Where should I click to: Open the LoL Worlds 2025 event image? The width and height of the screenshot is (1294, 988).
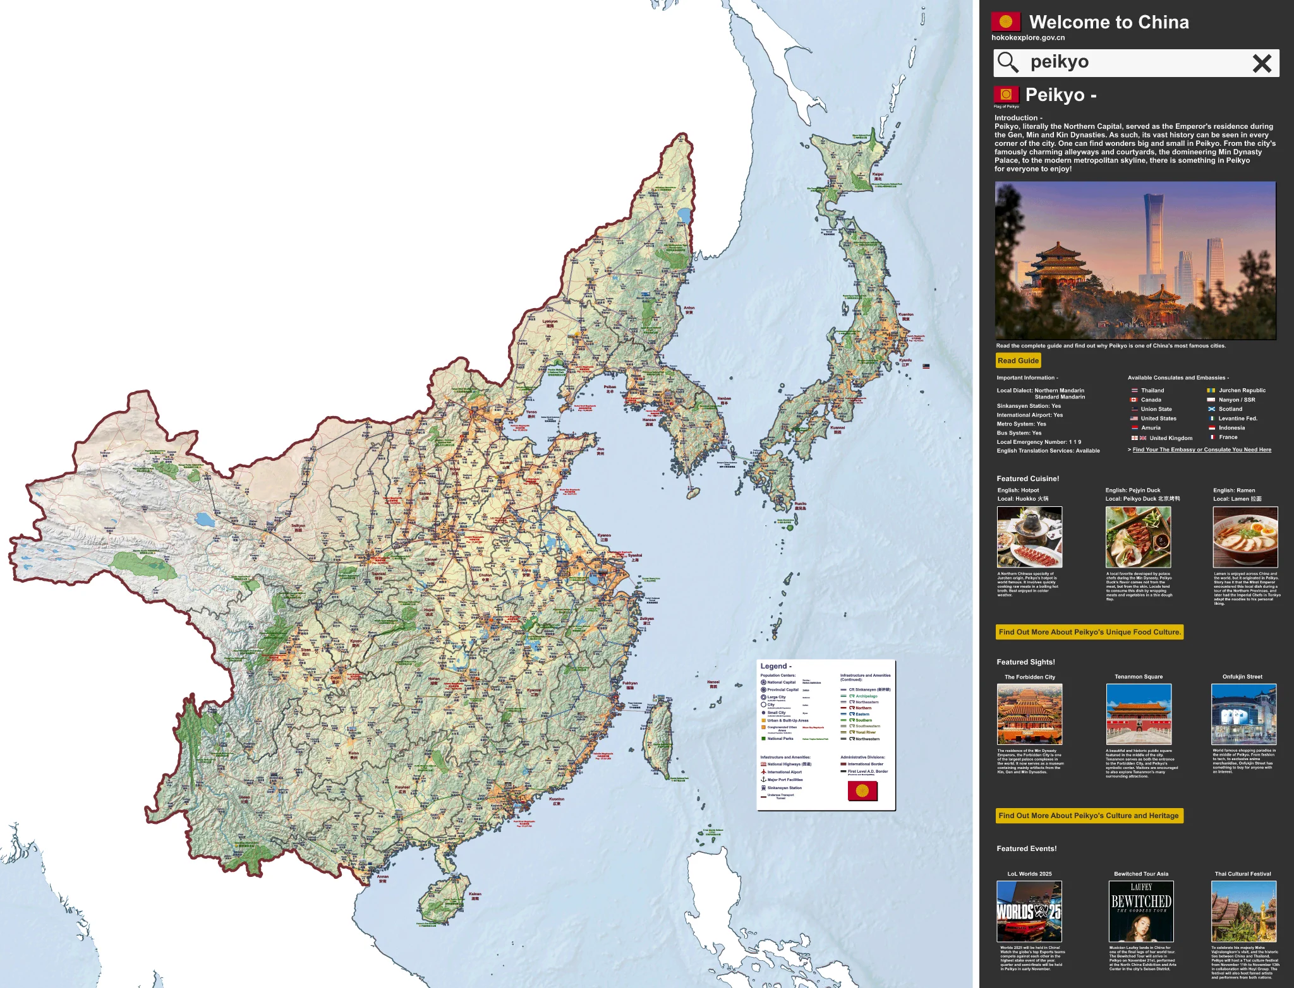pos(1029,912)
